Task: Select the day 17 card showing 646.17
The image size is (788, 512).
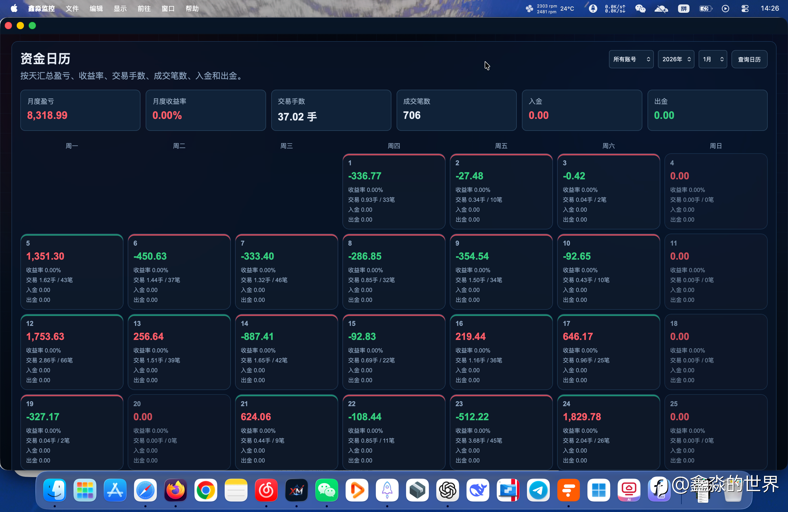Action: (x=608, y=352)
